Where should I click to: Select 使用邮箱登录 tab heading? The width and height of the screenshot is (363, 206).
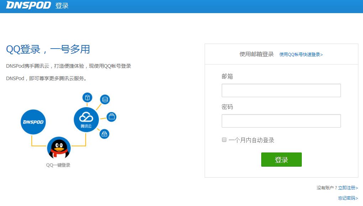coord(257,54)
